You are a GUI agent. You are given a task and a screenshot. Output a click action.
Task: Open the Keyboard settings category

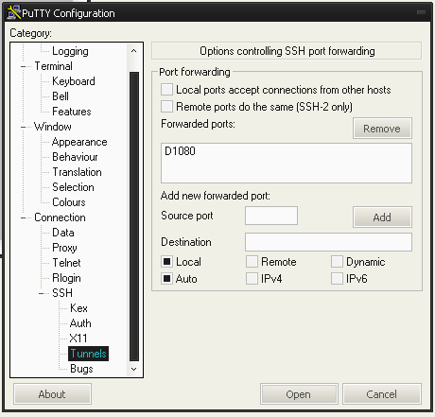point(74,81)
